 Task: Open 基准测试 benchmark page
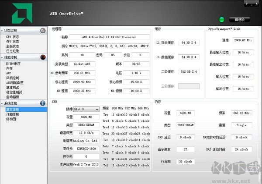click(13, 88)
